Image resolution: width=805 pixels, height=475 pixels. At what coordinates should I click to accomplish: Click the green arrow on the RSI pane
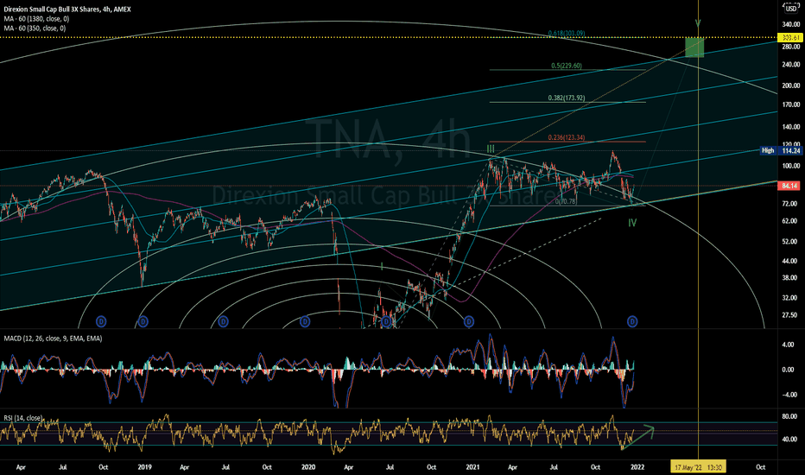point(638,438)
